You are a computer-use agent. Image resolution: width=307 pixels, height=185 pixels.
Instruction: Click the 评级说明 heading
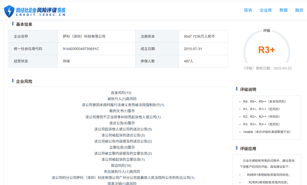248,89
